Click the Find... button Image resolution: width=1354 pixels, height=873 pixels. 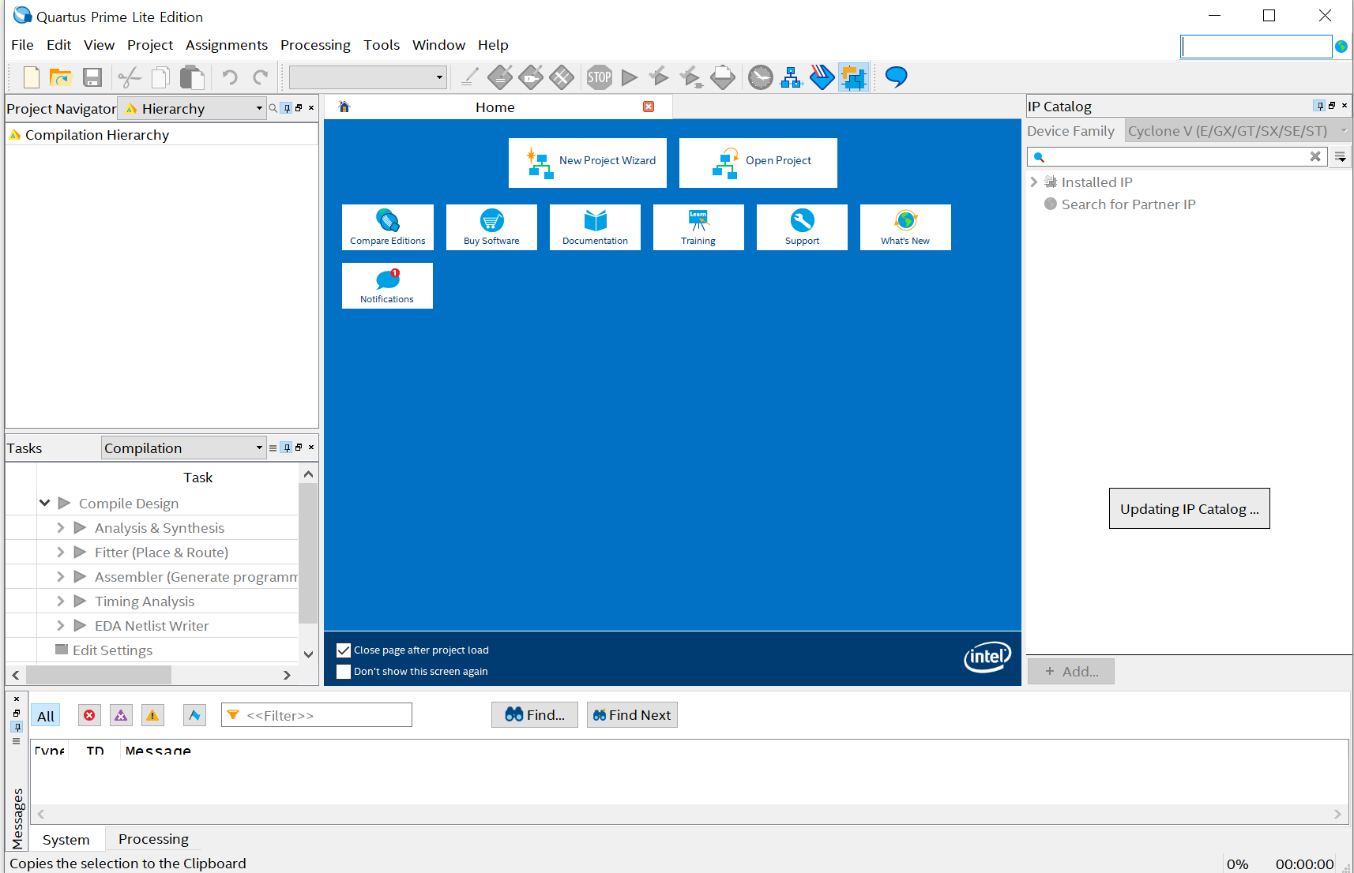pyautogui.click(x=535, y=714)
